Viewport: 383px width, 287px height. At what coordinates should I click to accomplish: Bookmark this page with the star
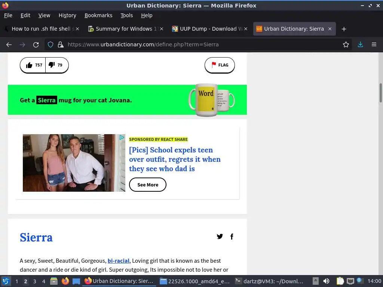point(346,45)
